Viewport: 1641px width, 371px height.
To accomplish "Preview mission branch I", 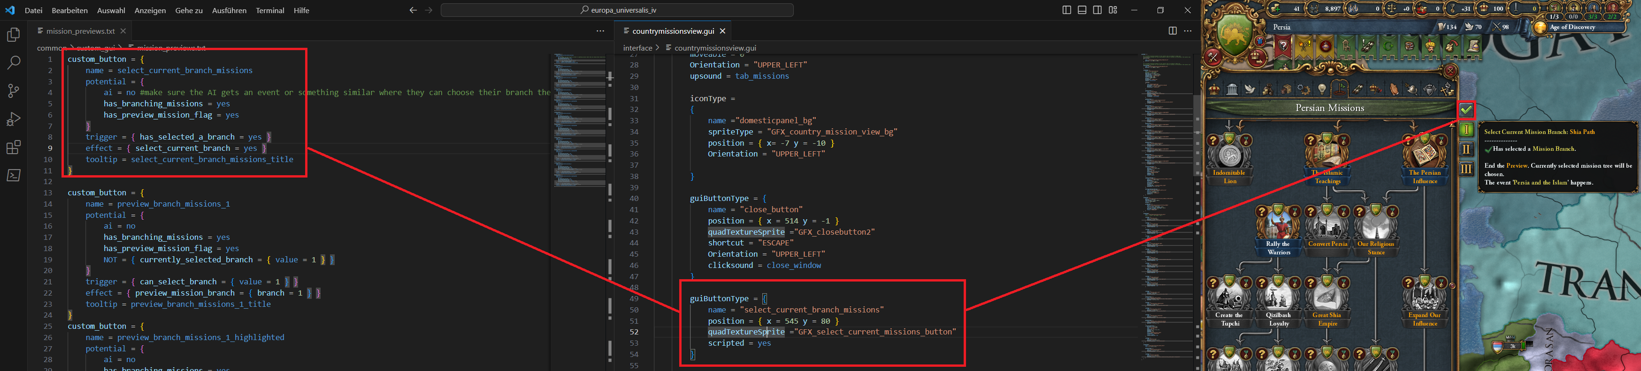I will [1466, 130].
